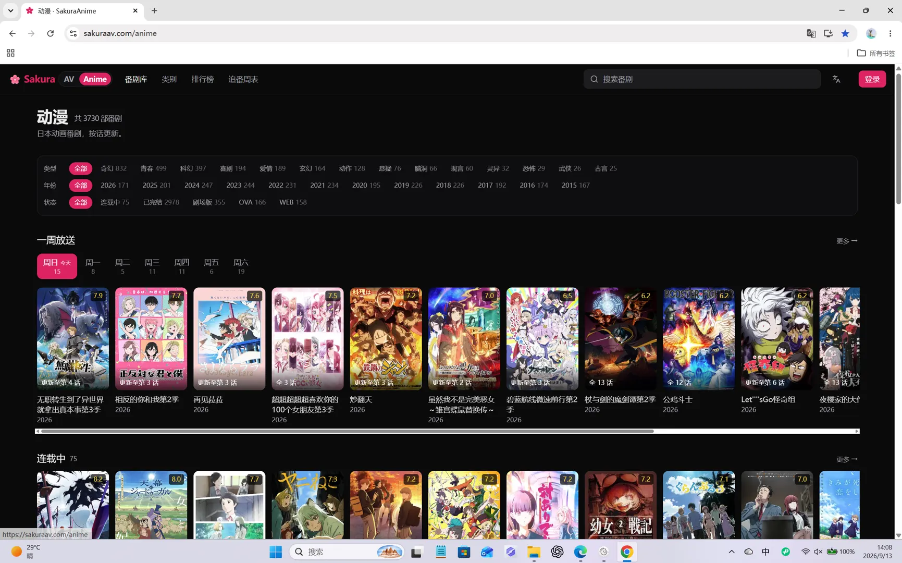Expand 更多 for 一周放送 section
902x563 pixels.
(847, 241)
